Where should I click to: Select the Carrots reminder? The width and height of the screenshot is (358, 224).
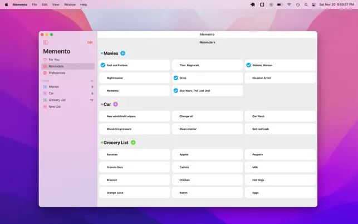point(207,167)
